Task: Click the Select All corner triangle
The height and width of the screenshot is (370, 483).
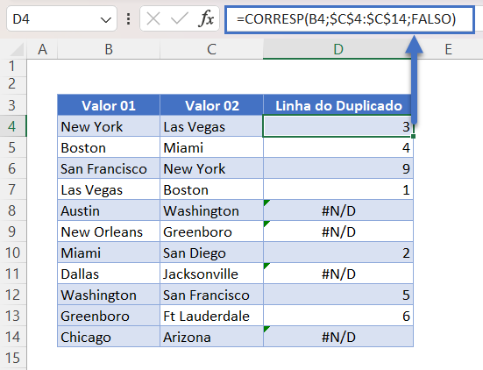Action: coord(16,49)
